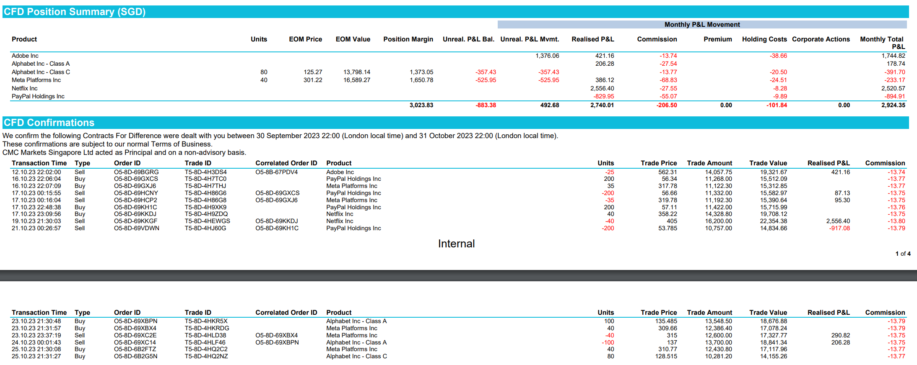Image resolution: width=917 pixels, height=365 pixels.
Task: Click trade amount 14,057.75
Action: tap(718, 172)
